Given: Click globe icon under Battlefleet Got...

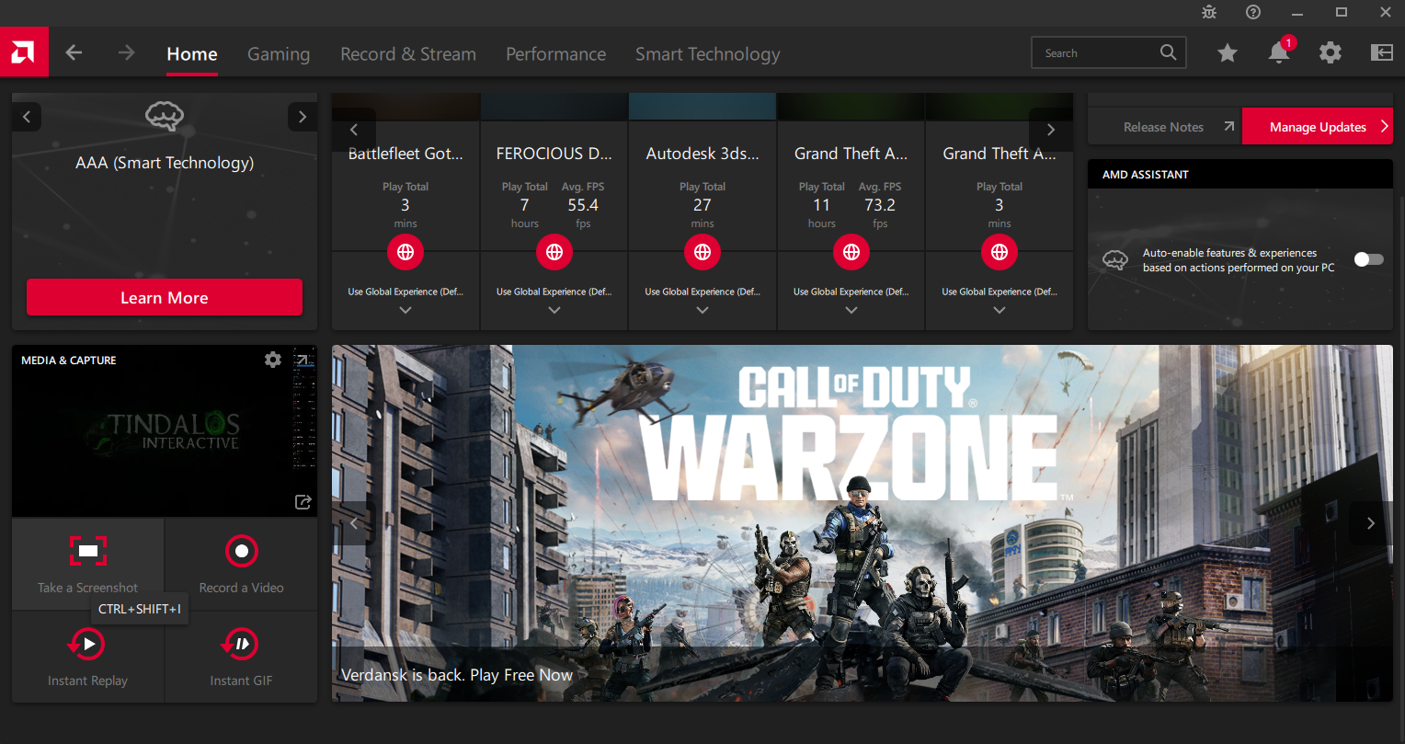Looking at the screenshot, I should click(406, 252).
